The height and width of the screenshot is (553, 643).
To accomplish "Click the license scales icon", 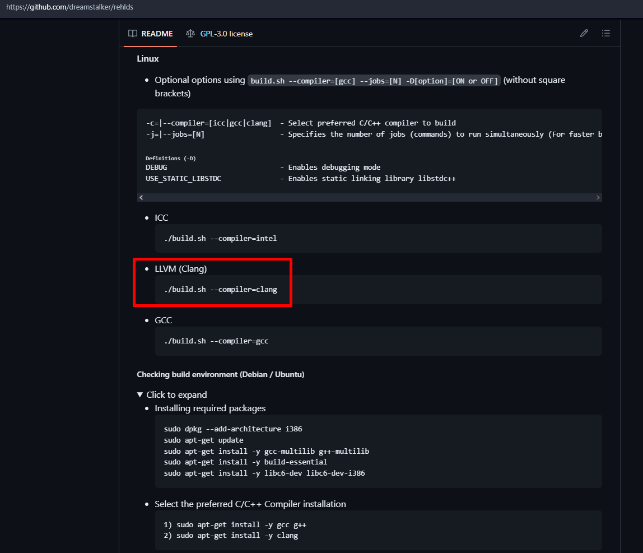I will click(190, 34).
